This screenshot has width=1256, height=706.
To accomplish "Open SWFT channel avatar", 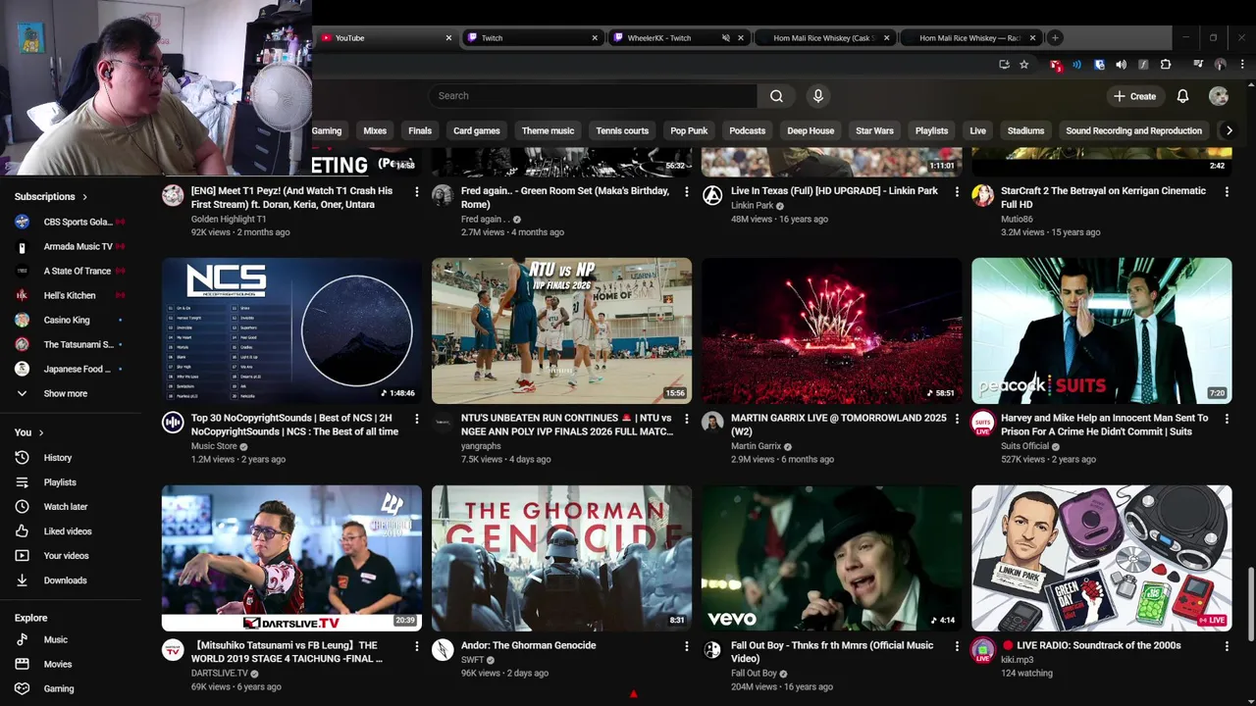I will pyautogui.click(x=443, y=650).
